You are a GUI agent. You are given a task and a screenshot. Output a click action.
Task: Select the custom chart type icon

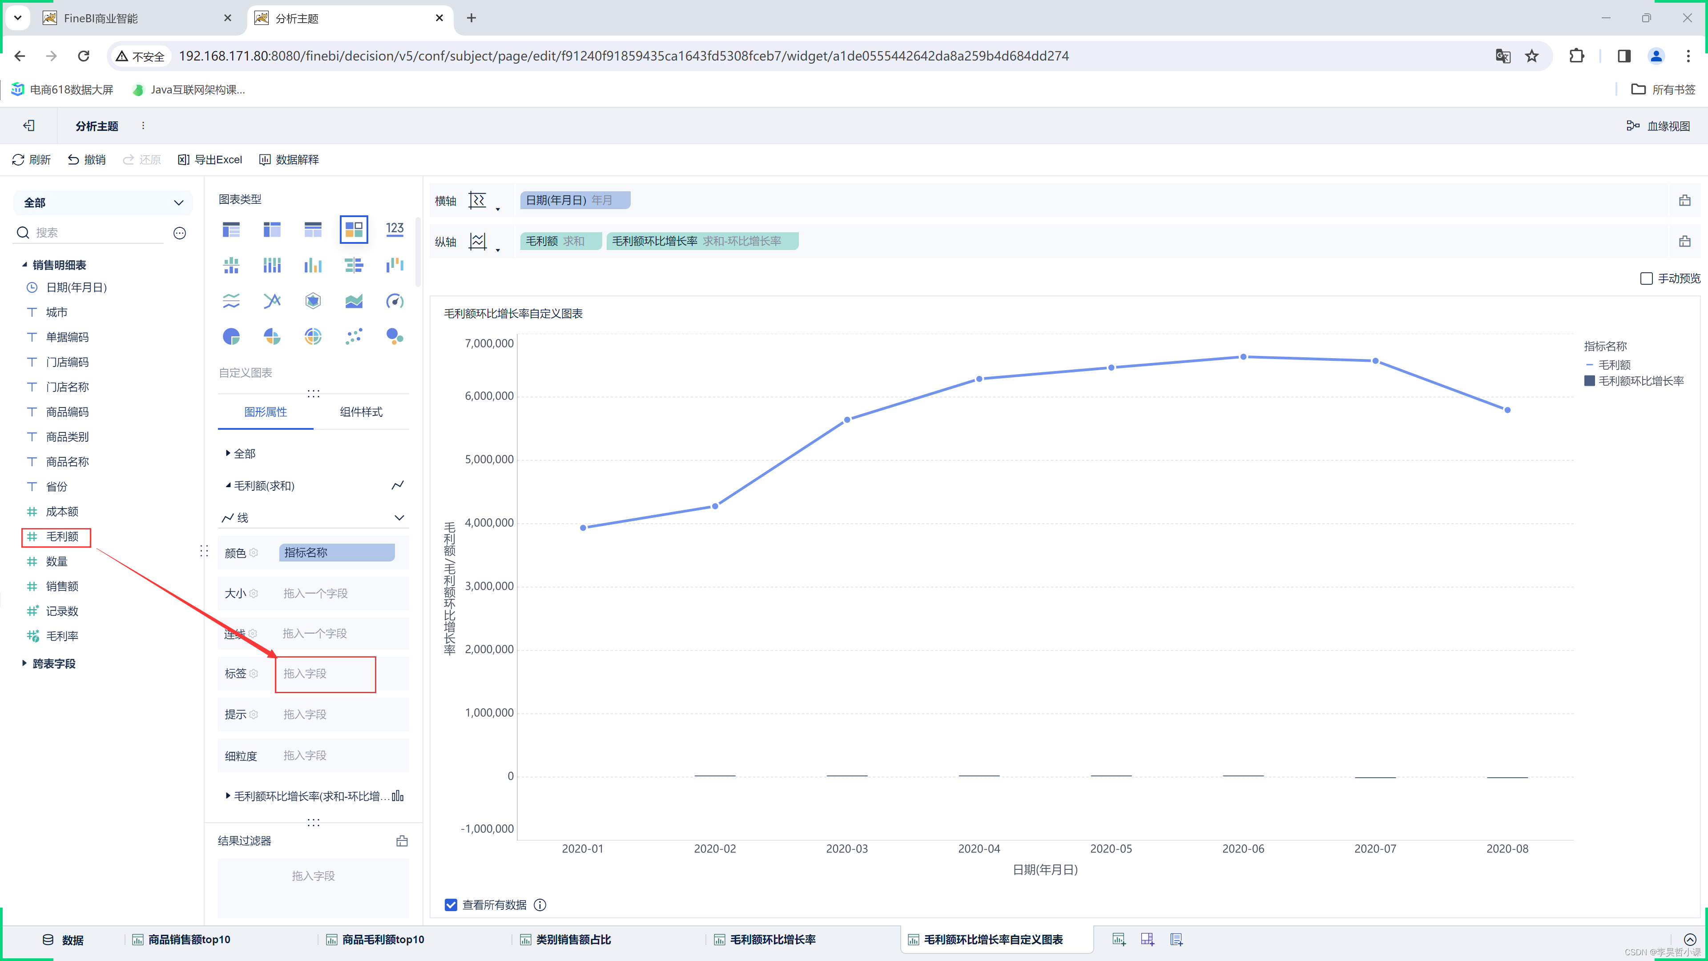coord(354,230)
